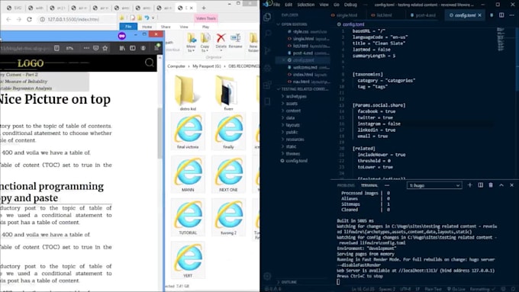Viewport: 519px width, 292px height.
Task: Collapse the Open Editors section
Action: click(x=294, y=24)
